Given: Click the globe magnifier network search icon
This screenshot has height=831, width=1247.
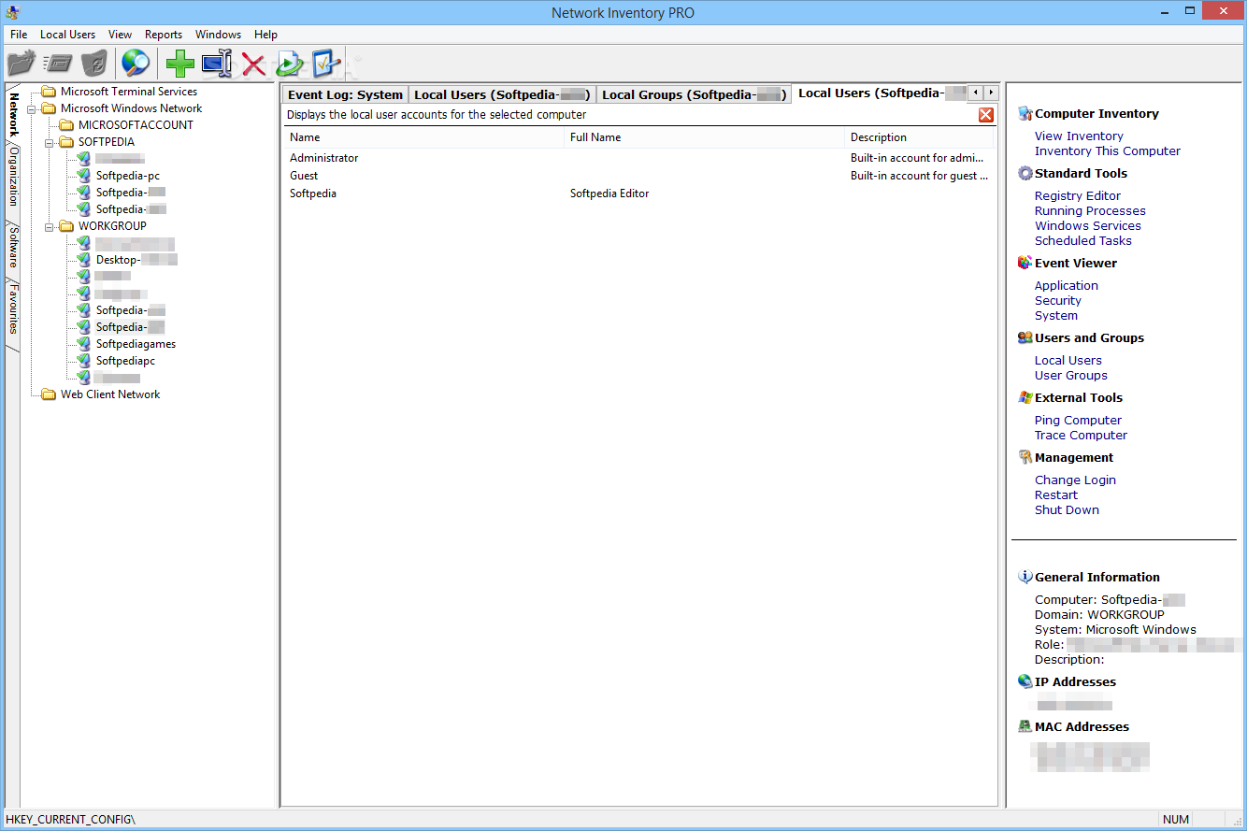Looking at the screenshot, I should pos(136,63).
